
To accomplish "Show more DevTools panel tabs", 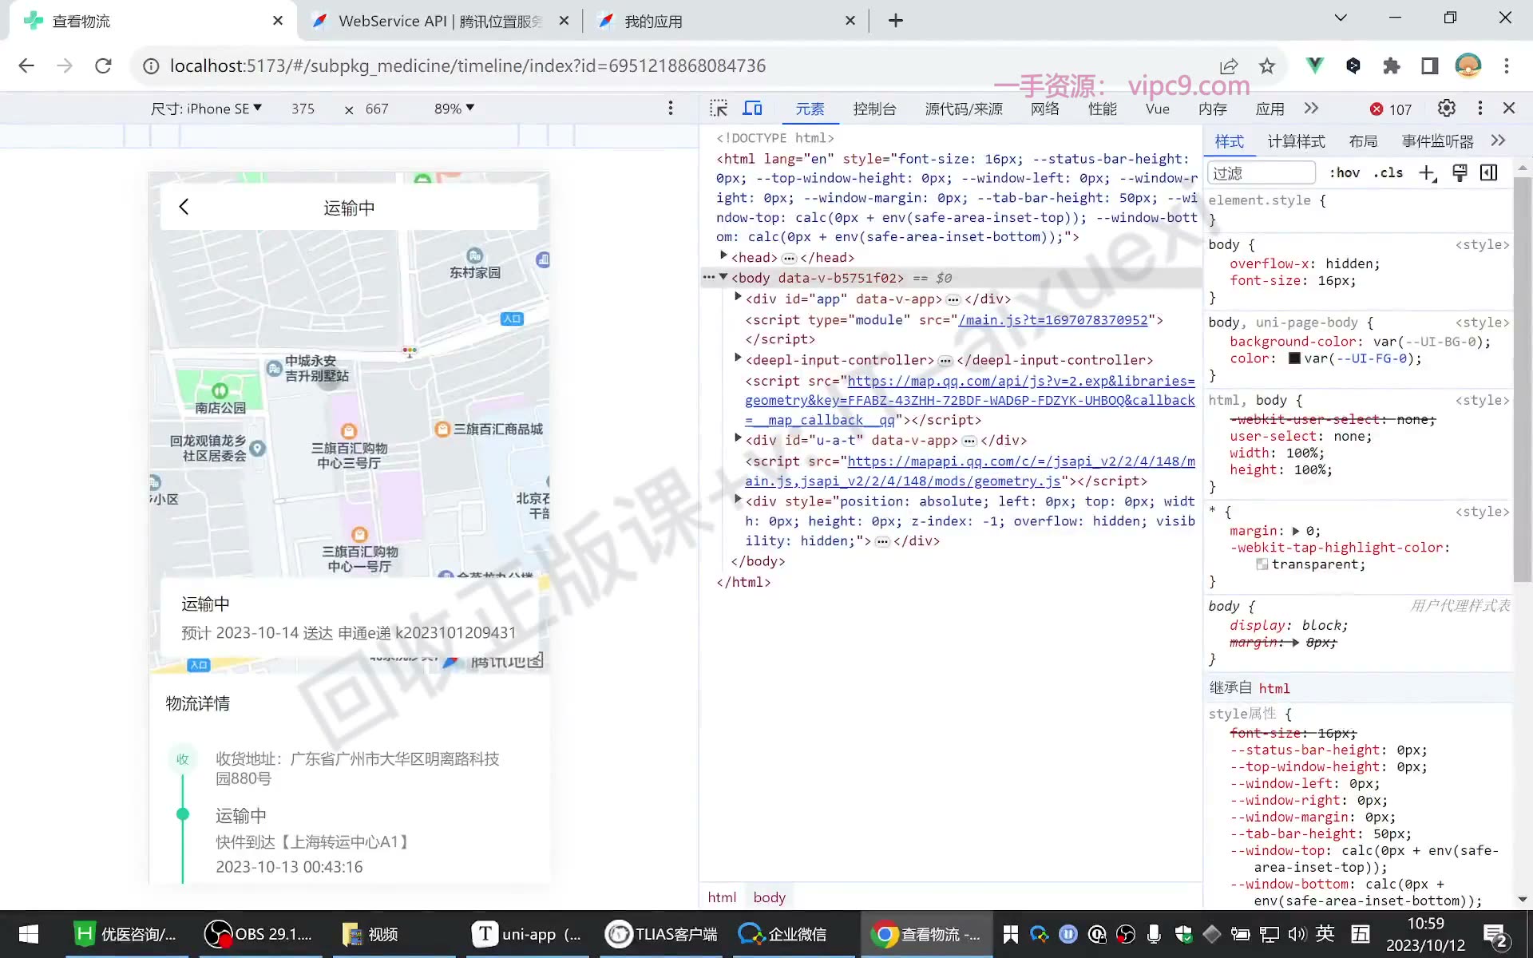I will pos(1311,109).
